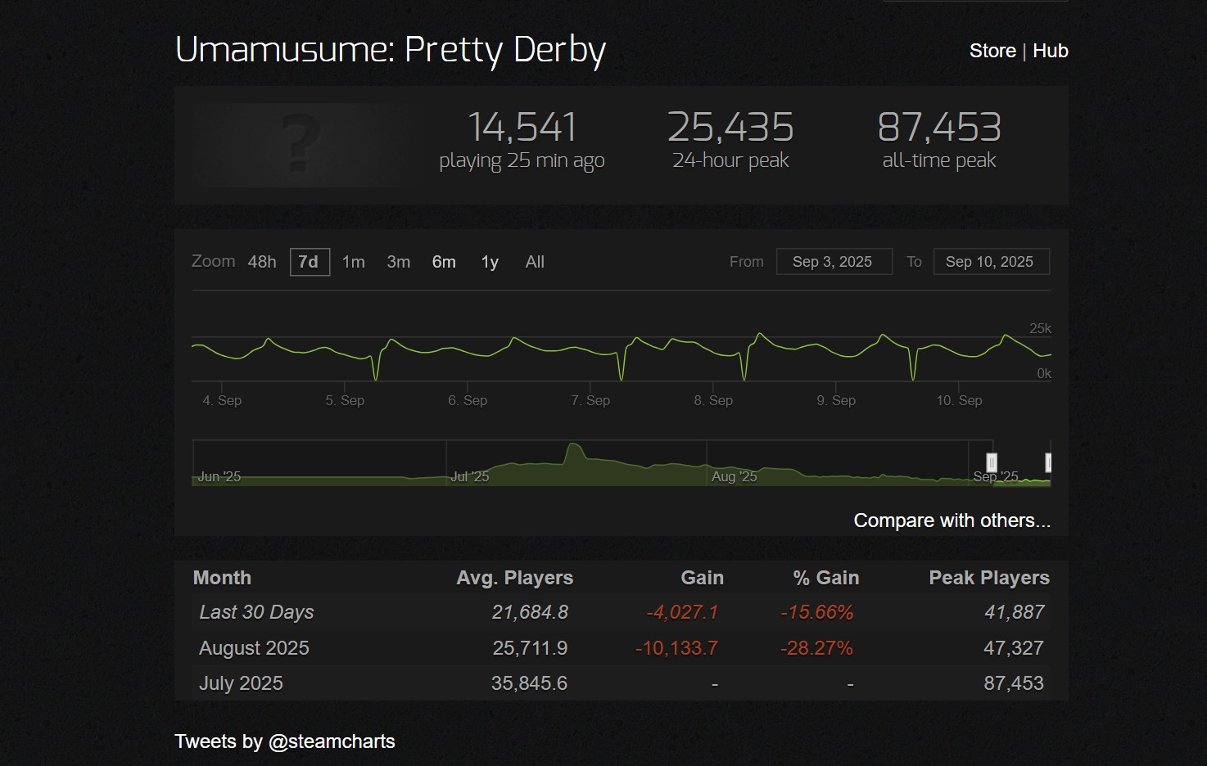Image resolution: width=1207 pixels, height=766 pixels.
Task: Click the From date field Sep 3, 2025
Action: [834, 262]
